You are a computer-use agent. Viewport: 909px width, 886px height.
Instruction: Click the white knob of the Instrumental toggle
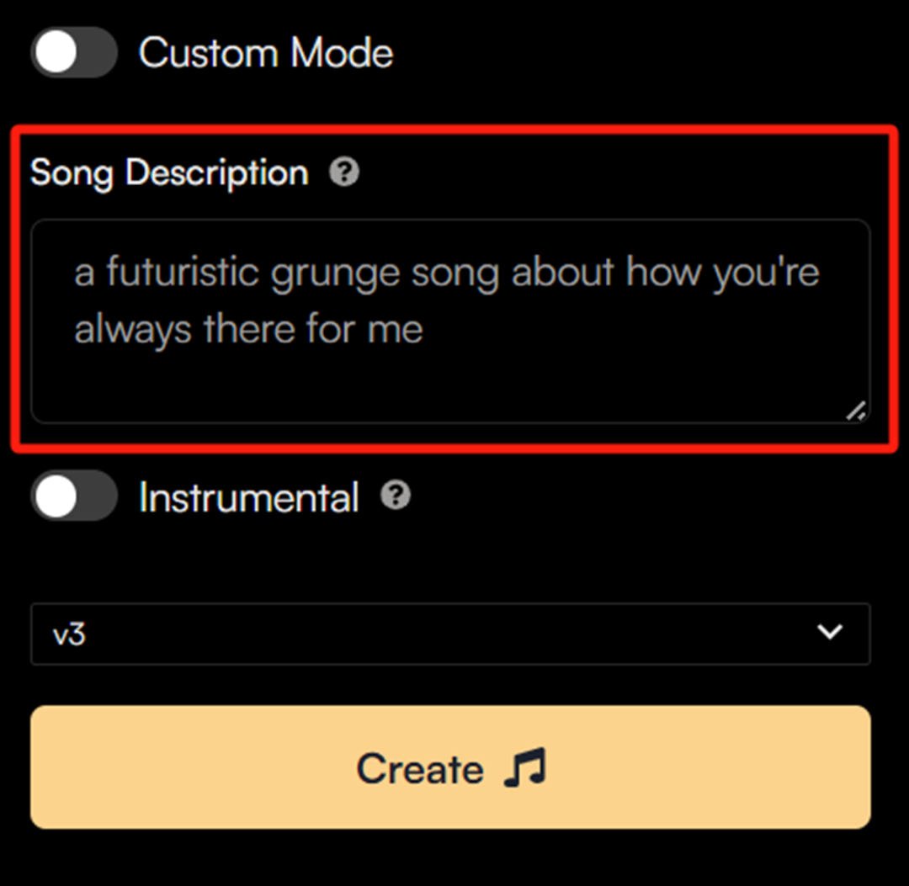(56, 496)
